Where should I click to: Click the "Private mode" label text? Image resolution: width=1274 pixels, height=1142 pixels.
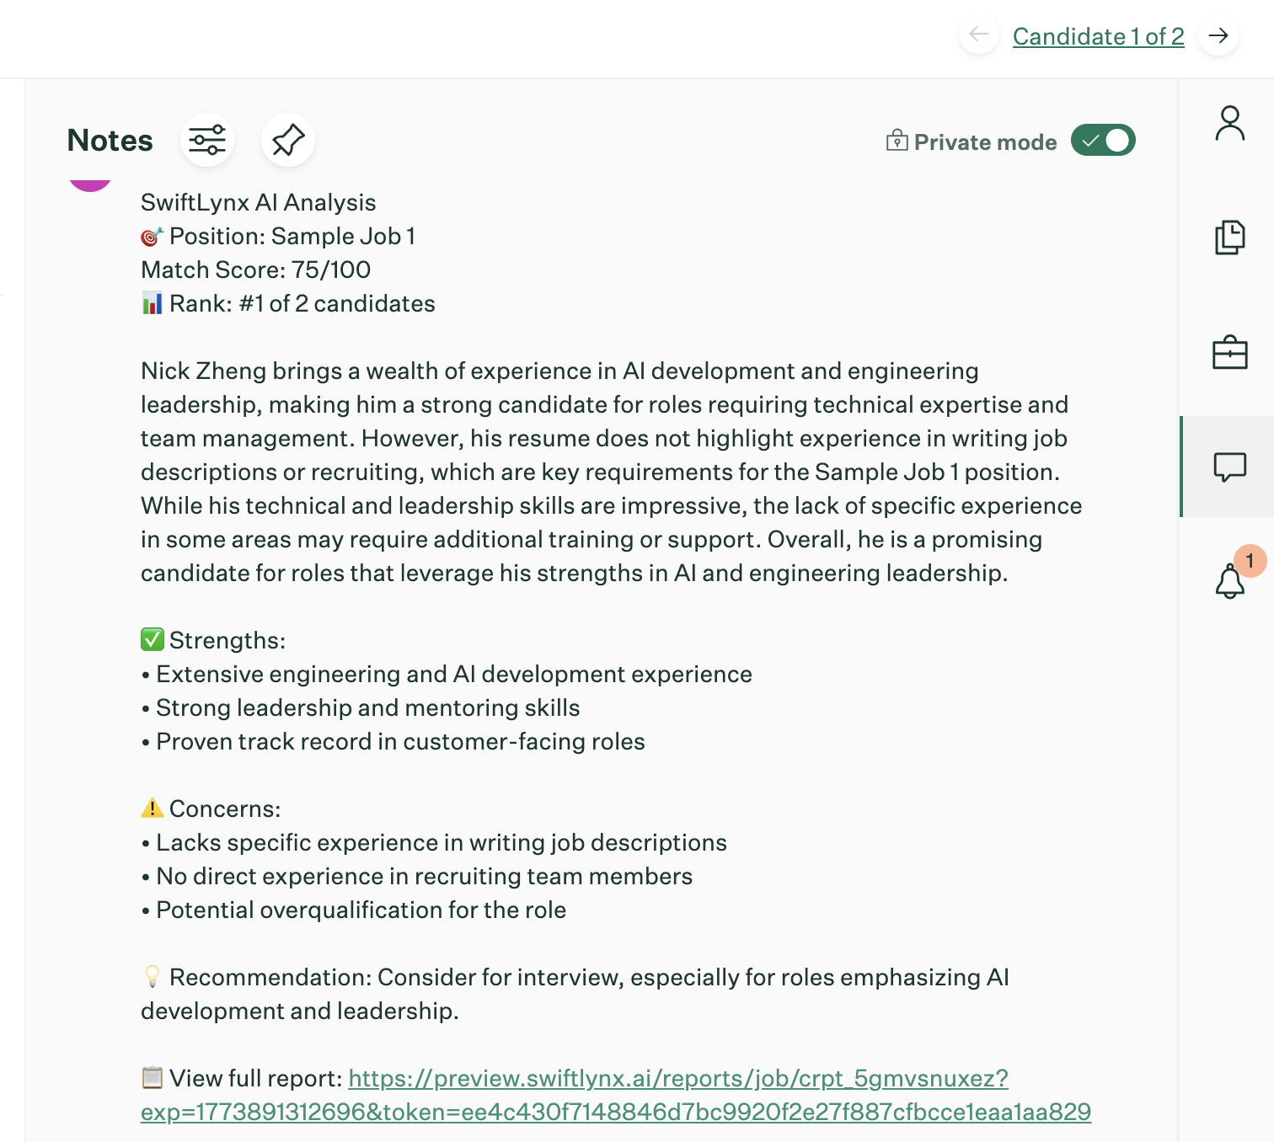pos(985,142)
